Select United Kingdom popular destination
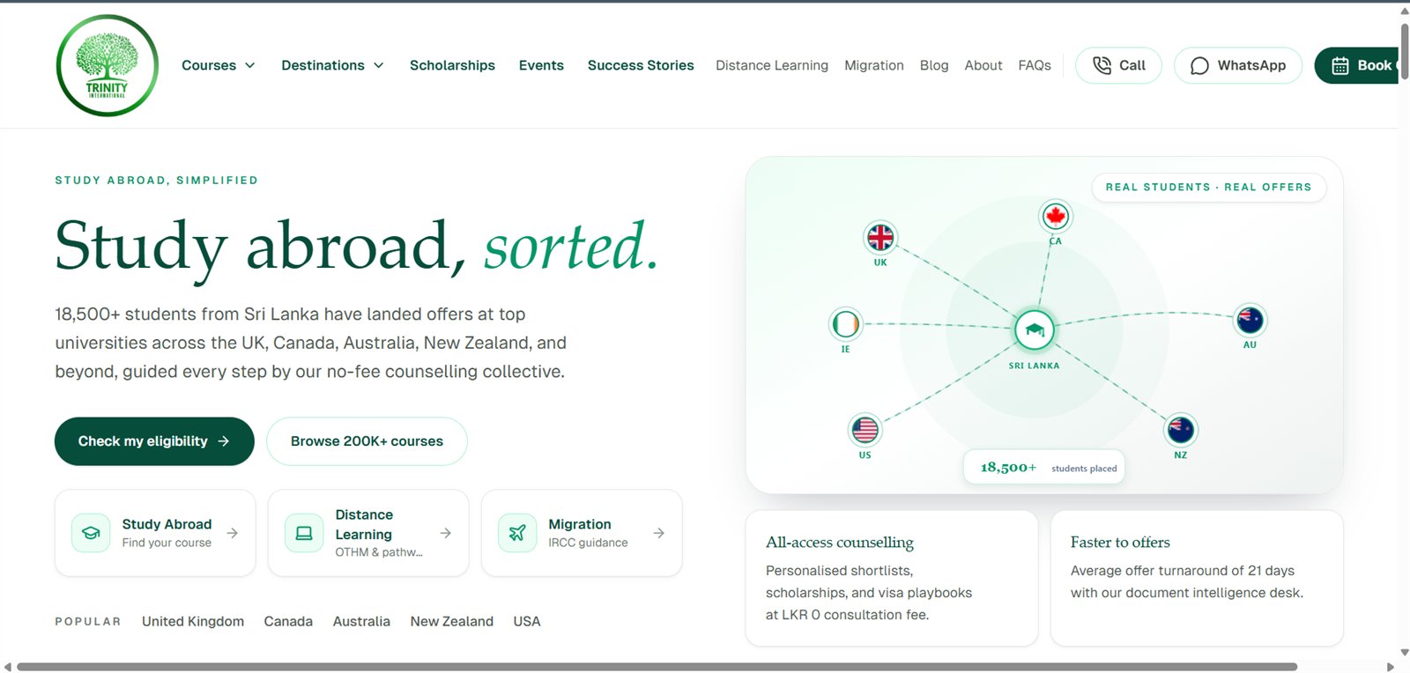Screen dimensions: 1410x673 pyautogui.click(x=193, y=621)
